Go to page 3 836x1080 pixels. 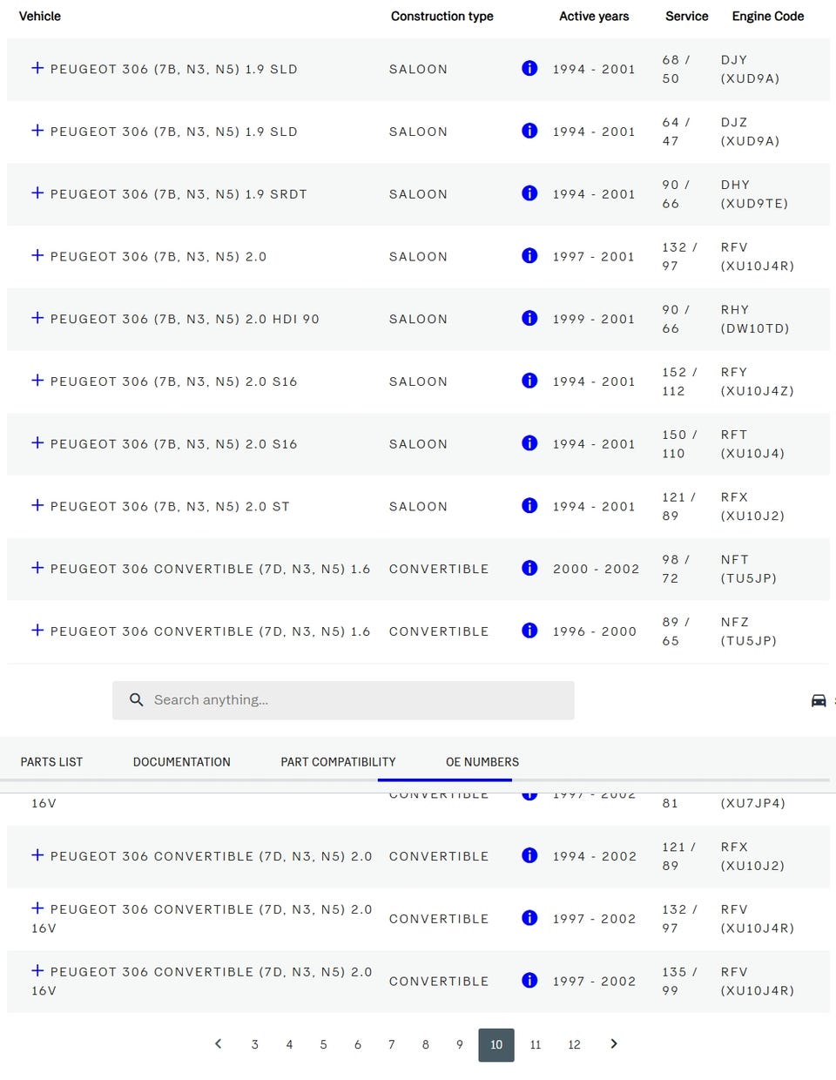pos(255,1044)
